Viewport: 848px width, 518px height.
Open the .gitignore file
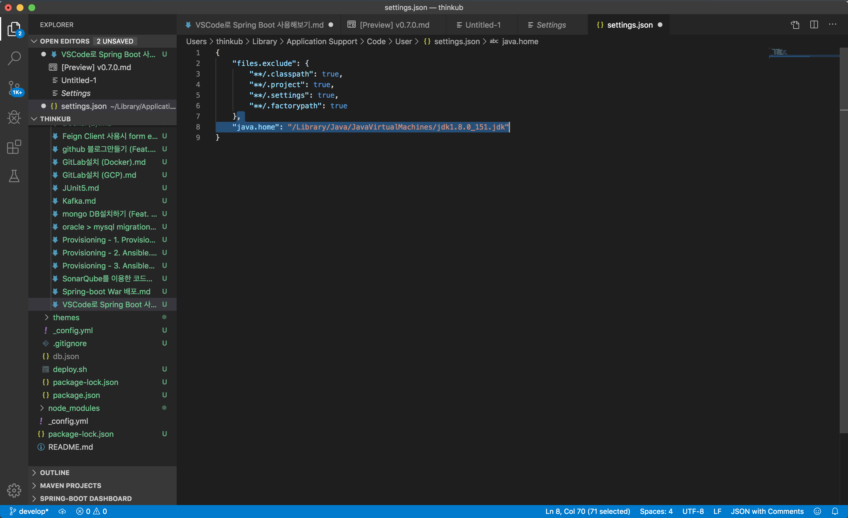[x=102, y=343]
